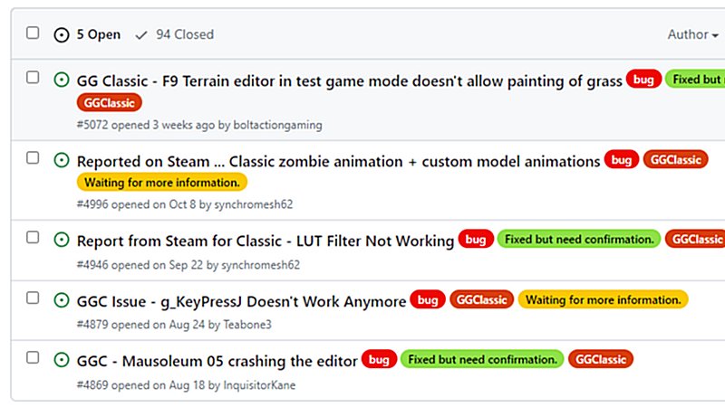
Task: Open issue 'GGC - Mausoleum 05 crashing the editor'
Action: click(217, 361)
